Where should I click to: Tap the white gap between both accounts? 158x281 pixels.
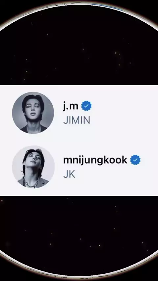[79, 140]
